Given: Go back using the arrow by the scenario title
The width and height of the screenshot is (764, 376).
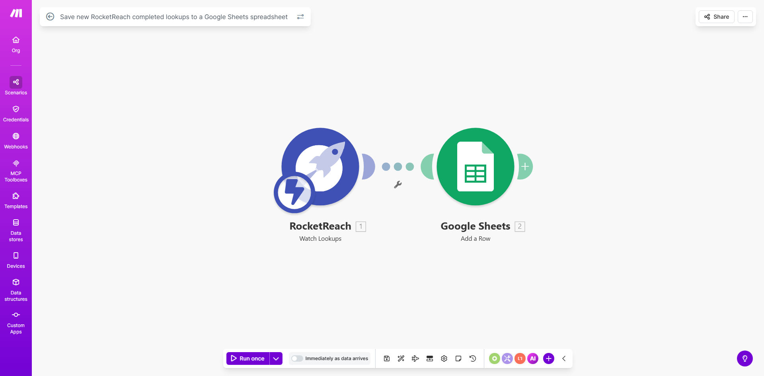Looking at the screenshot, I should point(50,17).
